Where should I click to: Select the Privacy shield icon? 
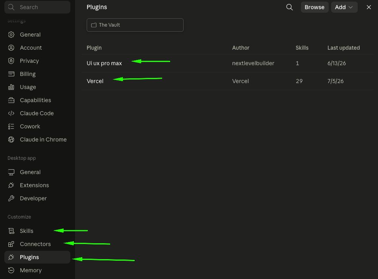[11, 61]
